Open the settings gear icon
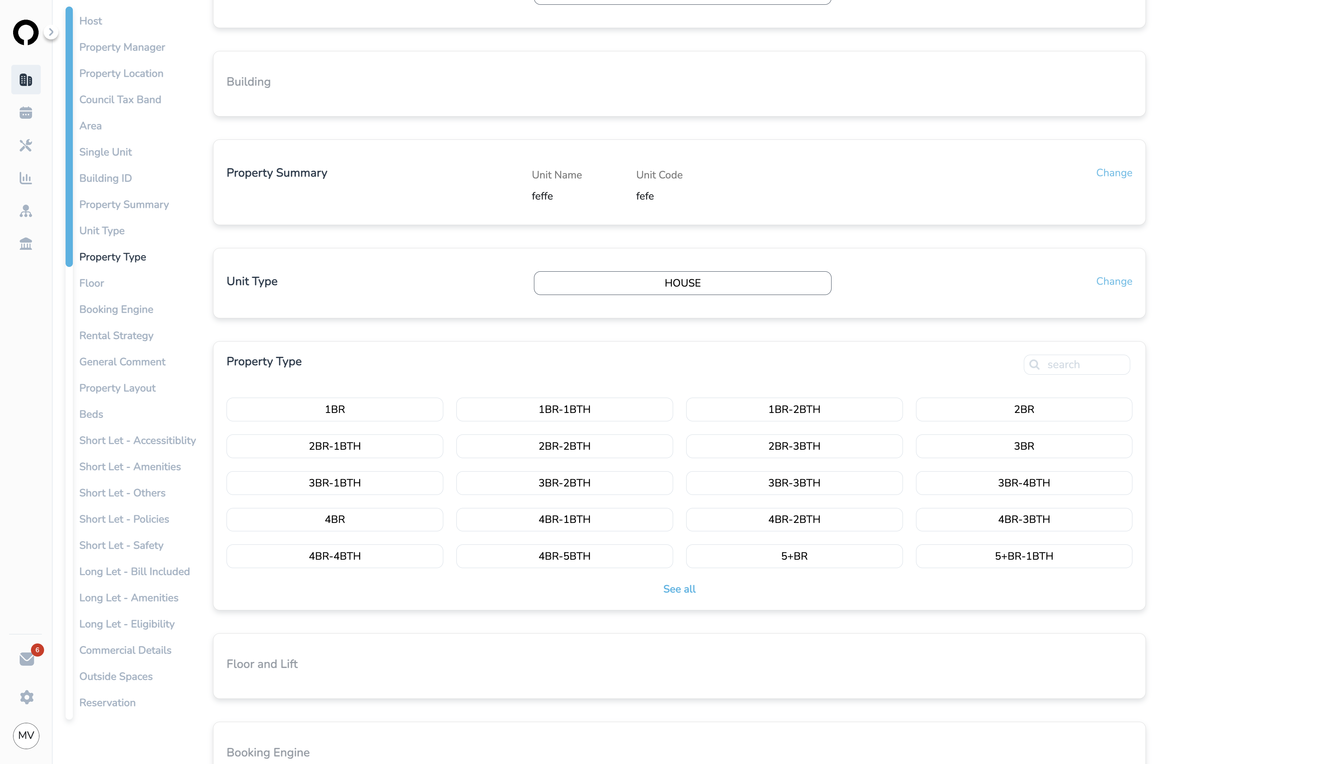 point(27,697)
